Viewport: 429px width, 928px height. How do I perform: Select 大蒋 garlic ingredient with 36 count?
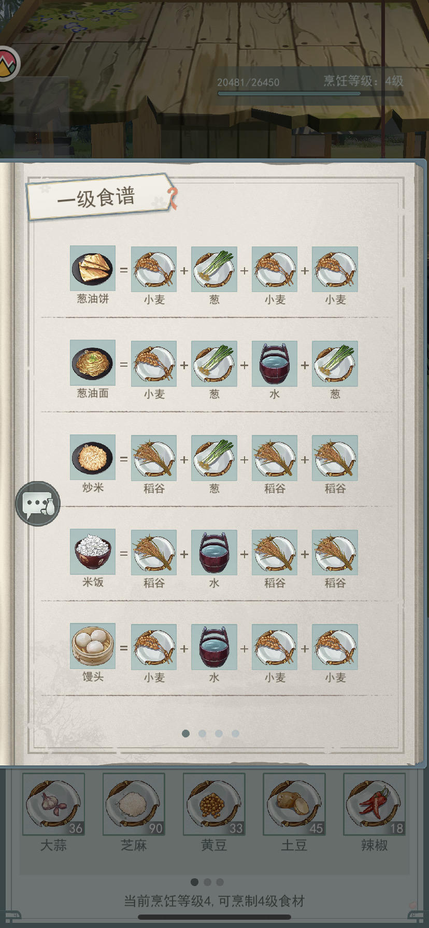pos(54,804)
